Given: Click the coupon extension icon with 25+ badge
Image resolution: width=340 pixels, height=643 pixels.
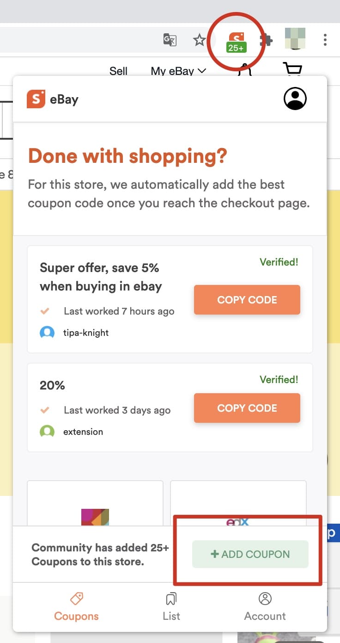Looking at the screenshot, I should click(x=236, y=39).
